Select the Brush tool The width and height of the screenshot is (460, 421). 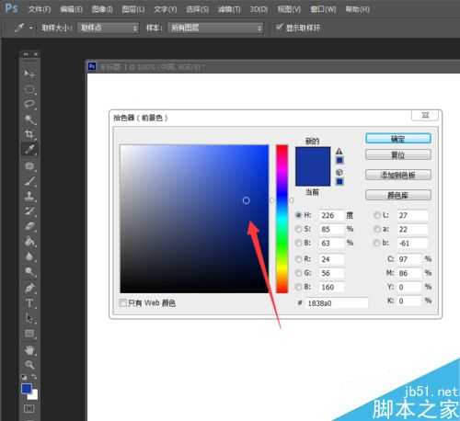pos(29,181)
